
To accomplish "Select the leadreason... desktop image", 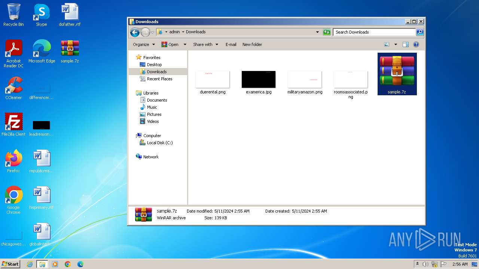I will coord(41,128).
